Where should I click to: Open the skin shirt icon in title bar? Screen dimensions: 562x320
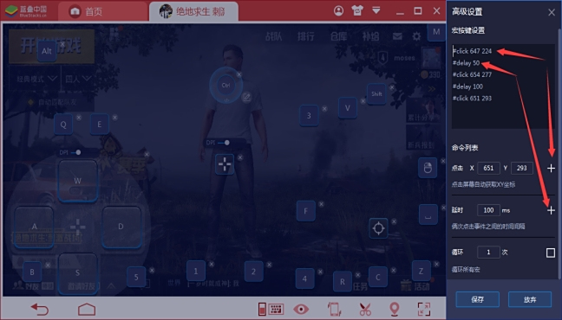pos(357,10)
